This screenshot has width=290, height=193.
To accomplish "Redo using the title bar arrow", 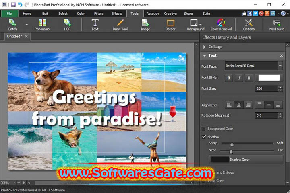I will click(27, 4).
